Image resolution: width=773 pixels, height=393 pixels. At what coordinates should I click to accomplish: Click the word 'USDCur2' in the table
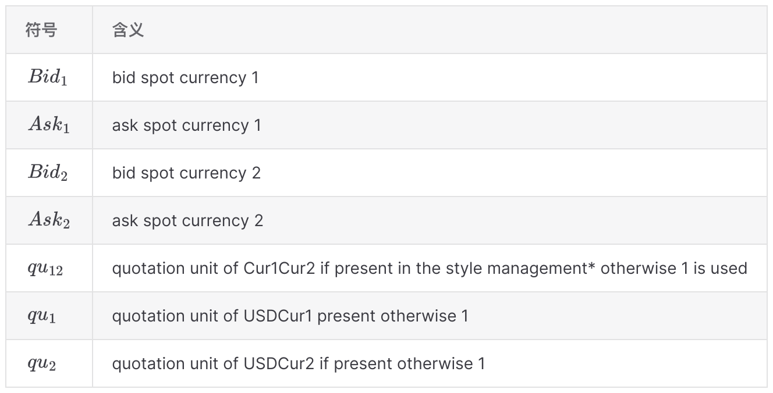click(x=279, y=364)
